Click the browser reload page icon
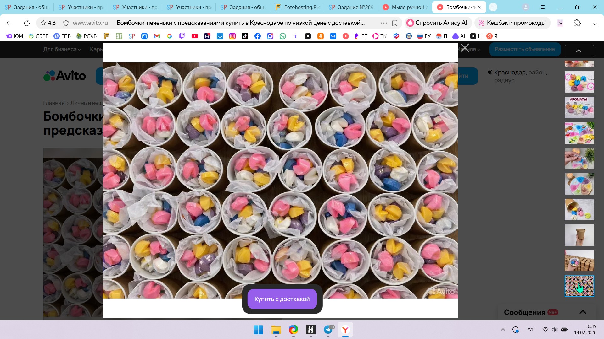The width and height of the screenshot is (604, 339). click(27, 23)
